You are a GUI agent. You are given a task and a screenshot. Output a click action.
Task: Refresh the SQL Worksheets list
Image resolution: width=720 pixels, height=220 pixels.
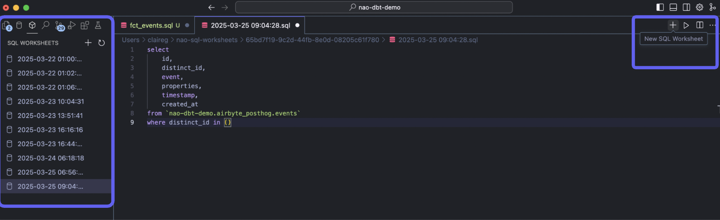tap(101, 43)
